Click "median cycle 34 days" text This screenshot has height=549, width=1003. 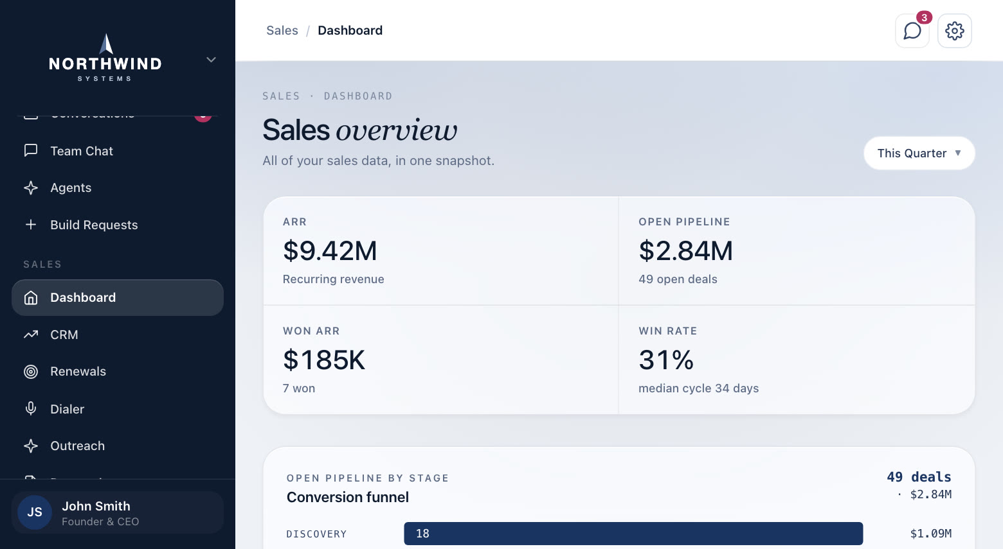[x=698, y=388]
